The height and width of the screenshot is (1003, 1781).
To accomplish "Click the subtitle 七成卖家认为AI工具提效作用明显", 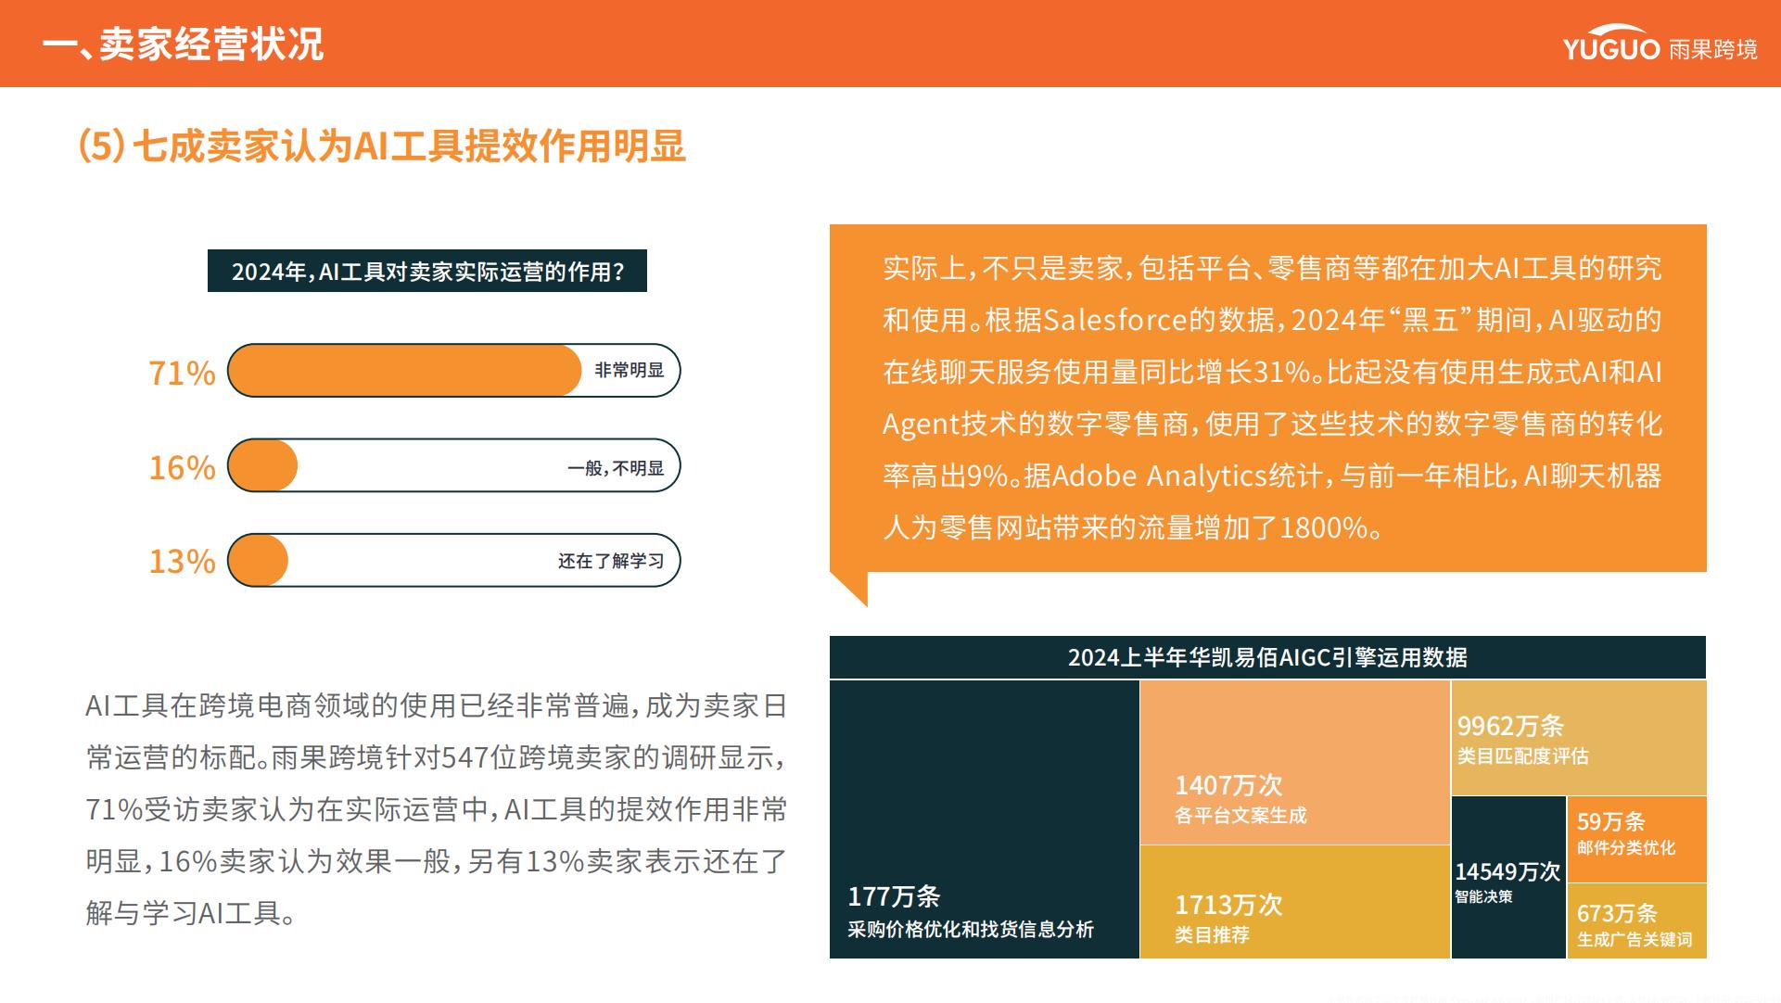I will click(409, 146).
